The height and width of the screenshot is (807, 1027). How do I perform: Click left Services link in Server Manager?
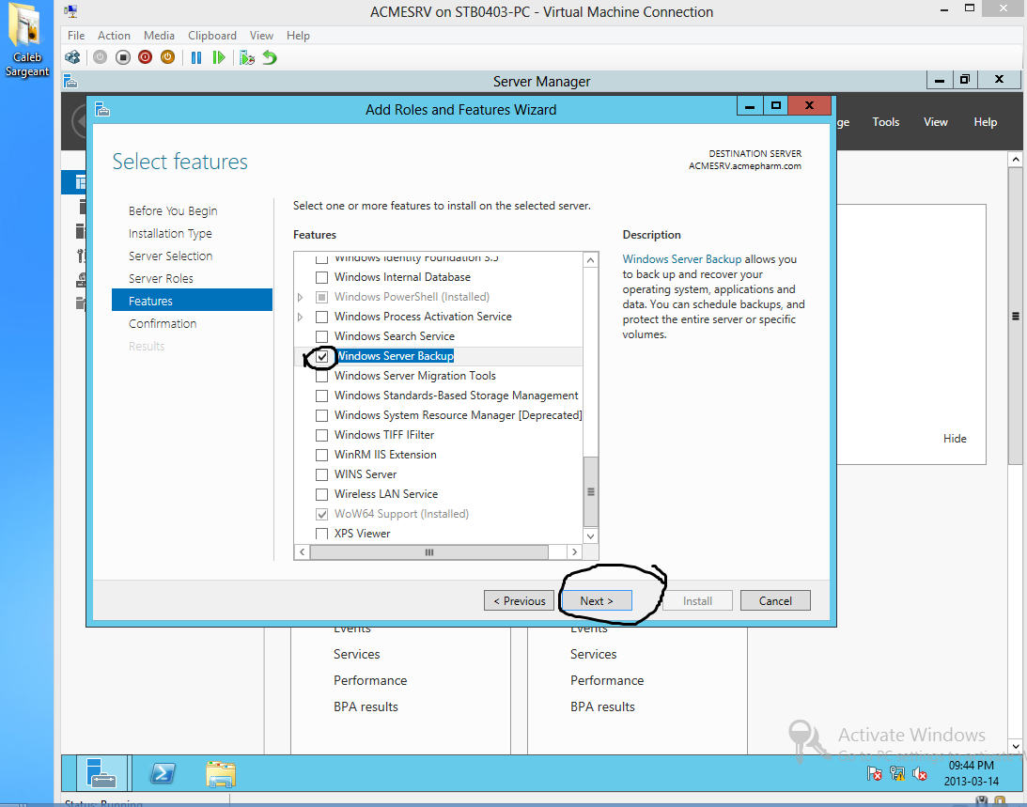pyautogui.click(x=356, y=655)
